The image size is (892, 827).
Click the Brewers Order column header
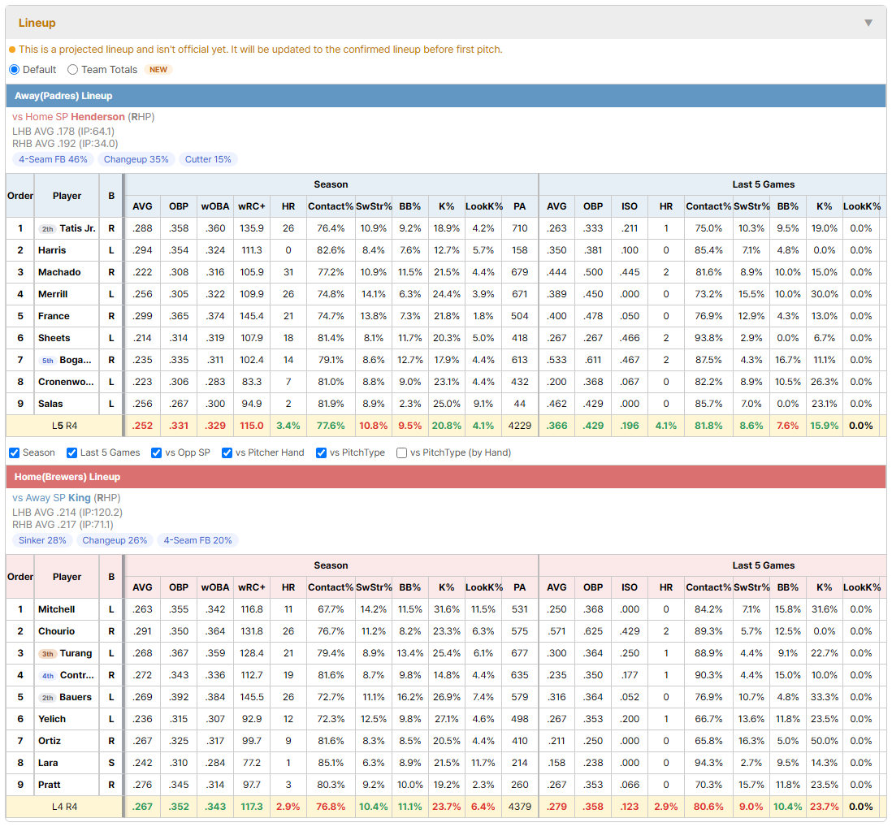(x=20, y=577)
